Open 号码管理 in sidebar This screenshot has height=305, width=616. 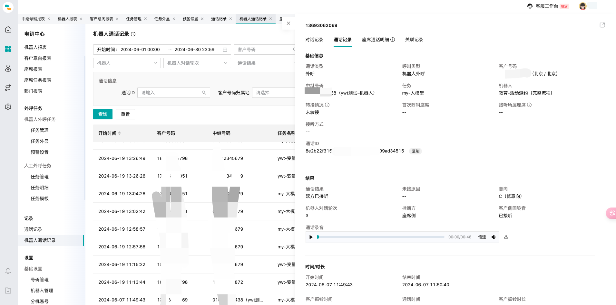click(40, 280)
